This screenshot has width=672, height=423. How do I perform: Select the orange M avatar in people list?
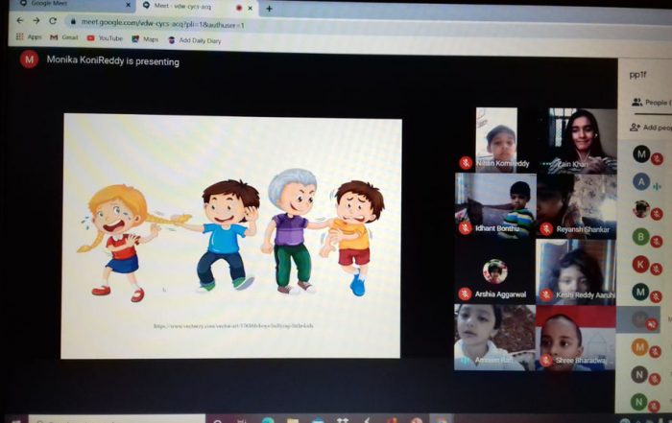640,346
